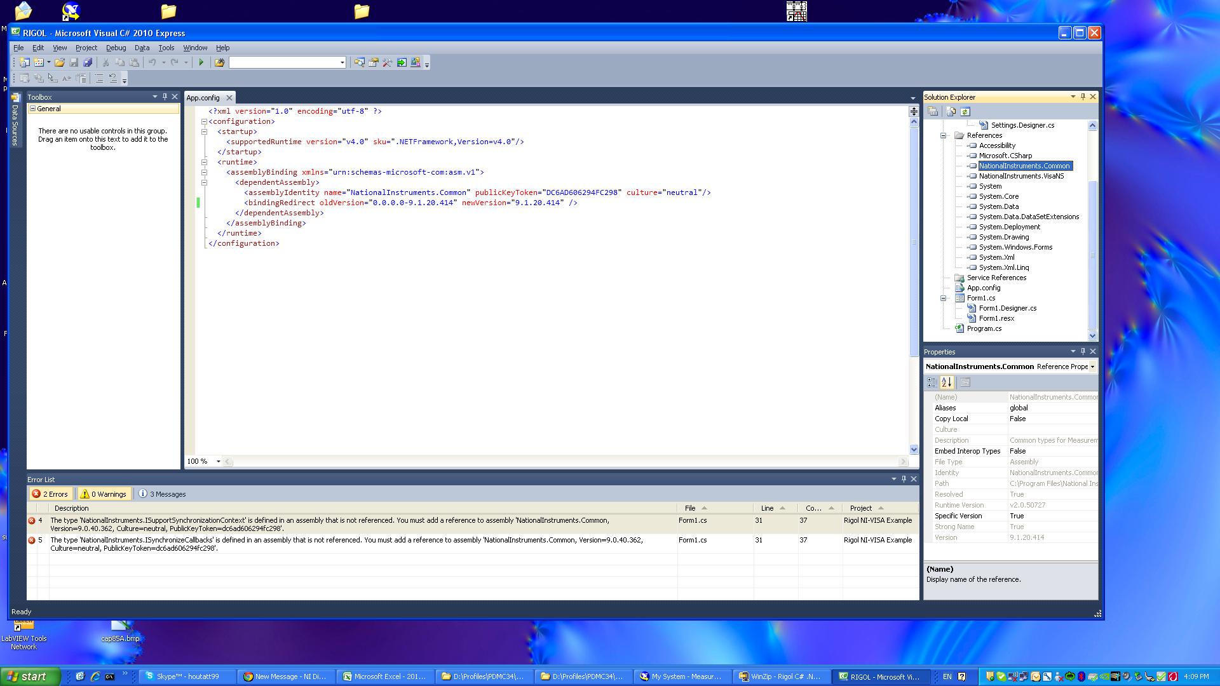The height and width of the screenshot is (686, 1220).
Task: Close the App.config tab
Action: [229, 98]
